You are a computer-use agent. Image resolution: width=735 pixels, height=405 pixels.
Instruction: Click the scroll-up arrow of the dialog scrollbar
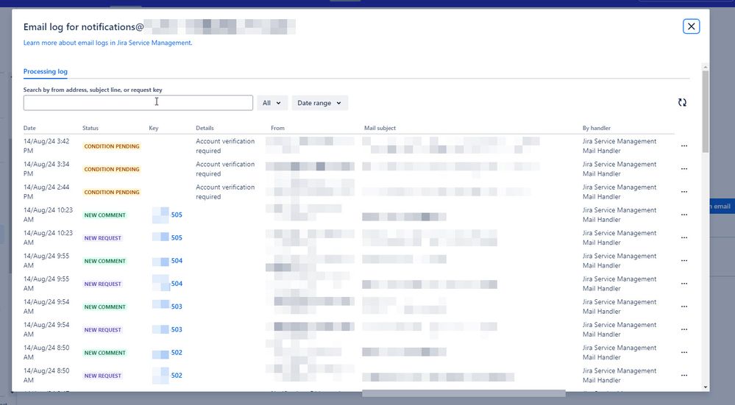(x=706, y=67)
